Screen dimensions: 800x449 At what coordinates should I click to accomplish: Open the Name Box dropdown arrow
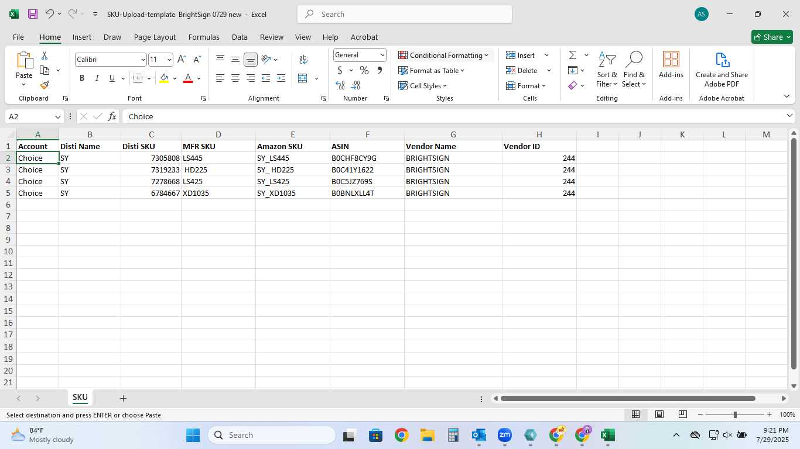coord(57,116)
